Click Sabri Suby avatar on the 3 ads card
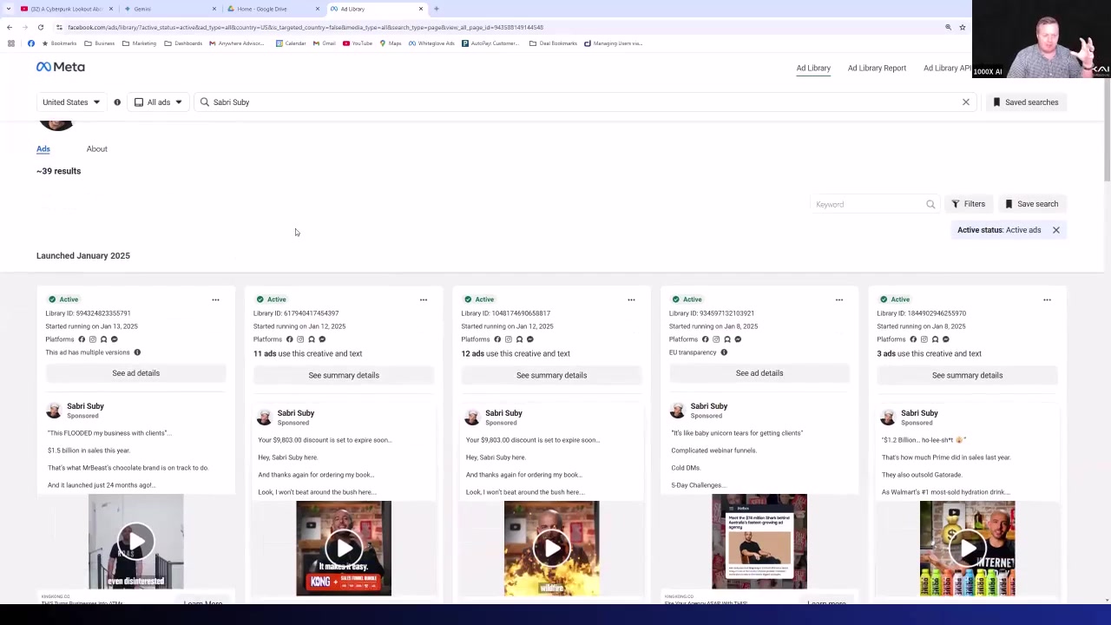Screen dimensions: 1111x625 pos(888,418)
